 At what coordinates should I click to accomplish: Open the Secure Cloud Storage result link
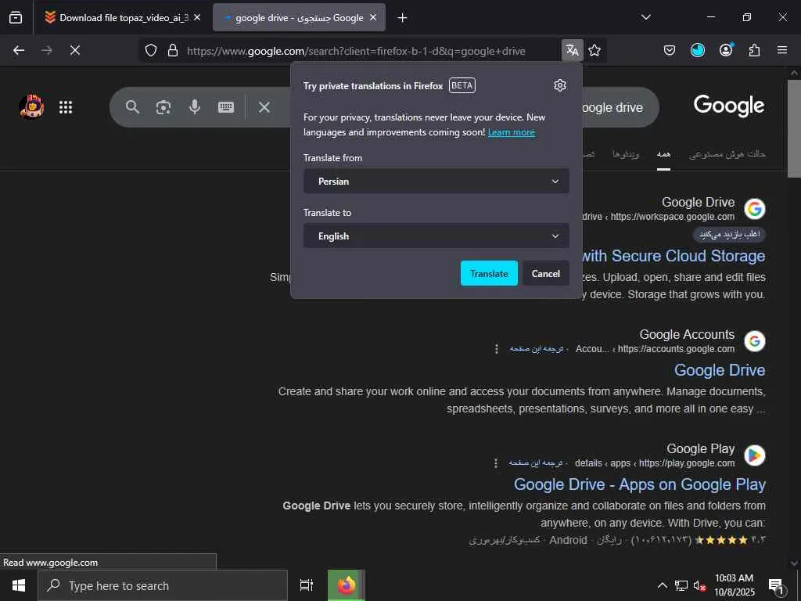pos(673,256)
